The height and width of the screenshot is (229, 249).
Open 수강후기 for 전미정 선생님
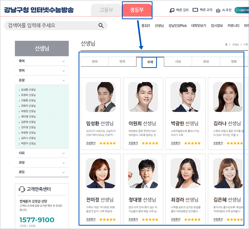(91, 219)
